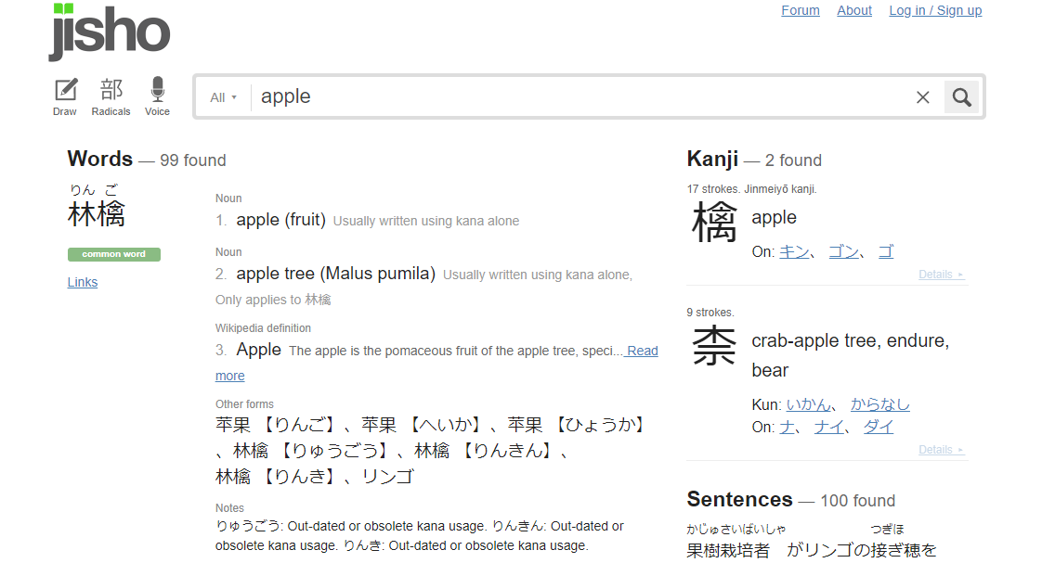
Task: Focus the search field containing apple
Action: 579,97
